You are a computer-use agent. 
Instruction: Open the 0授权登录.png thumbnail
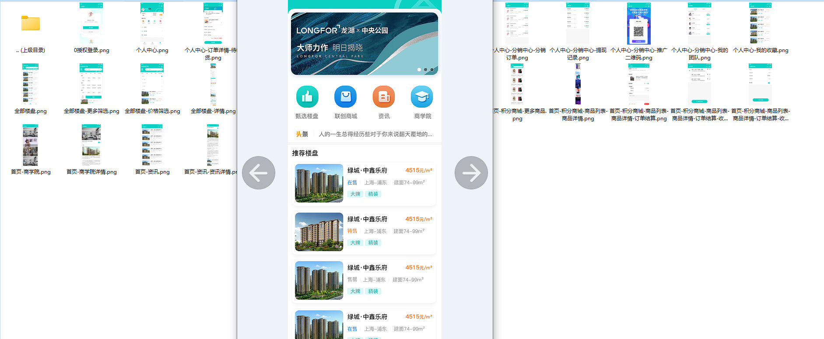point(91,23)
